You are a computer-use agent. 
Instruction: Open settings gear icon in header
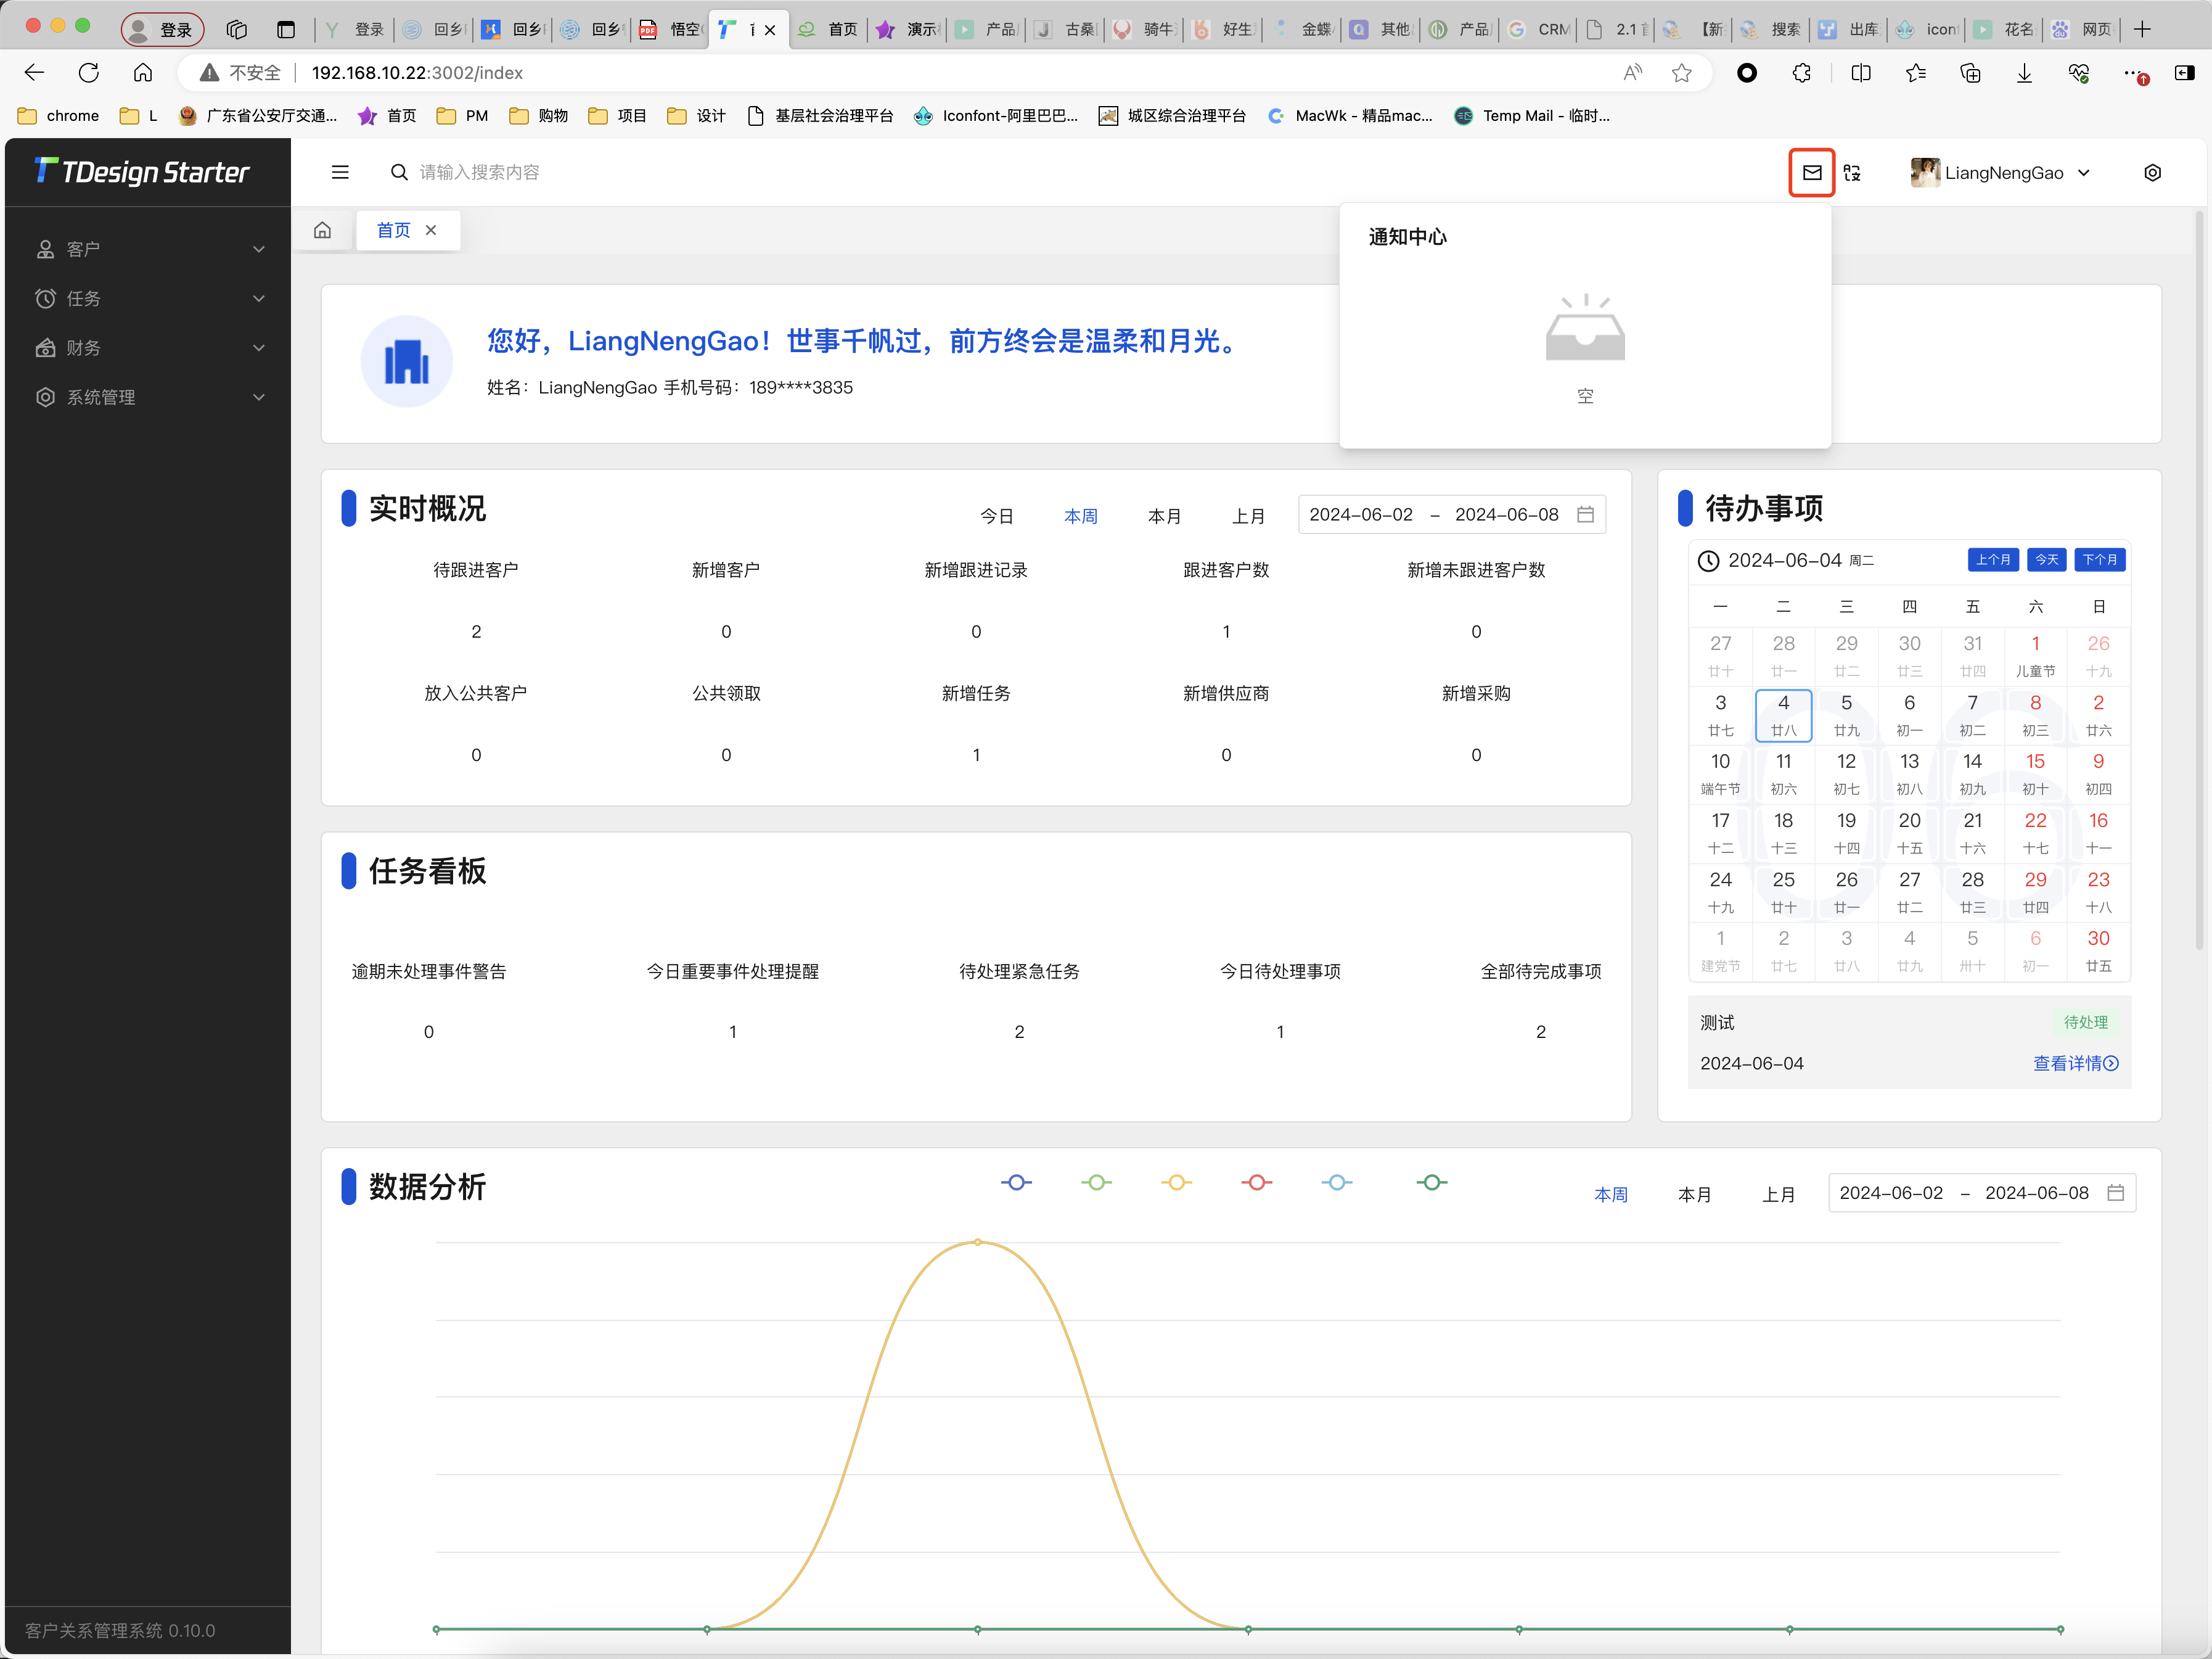(2152, 172)
